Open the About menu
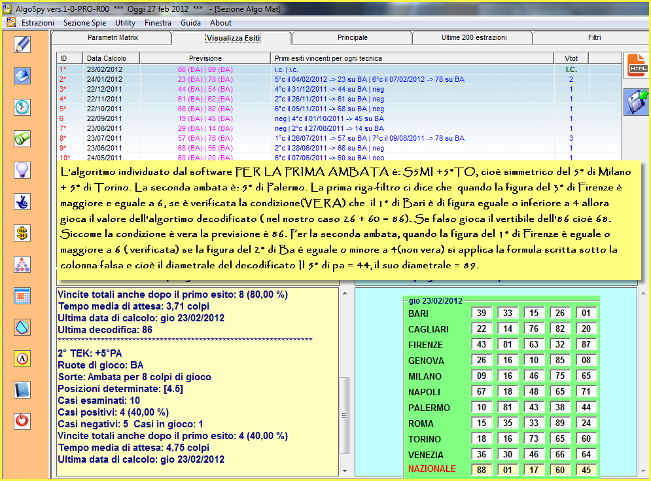 tap(220, 23)
